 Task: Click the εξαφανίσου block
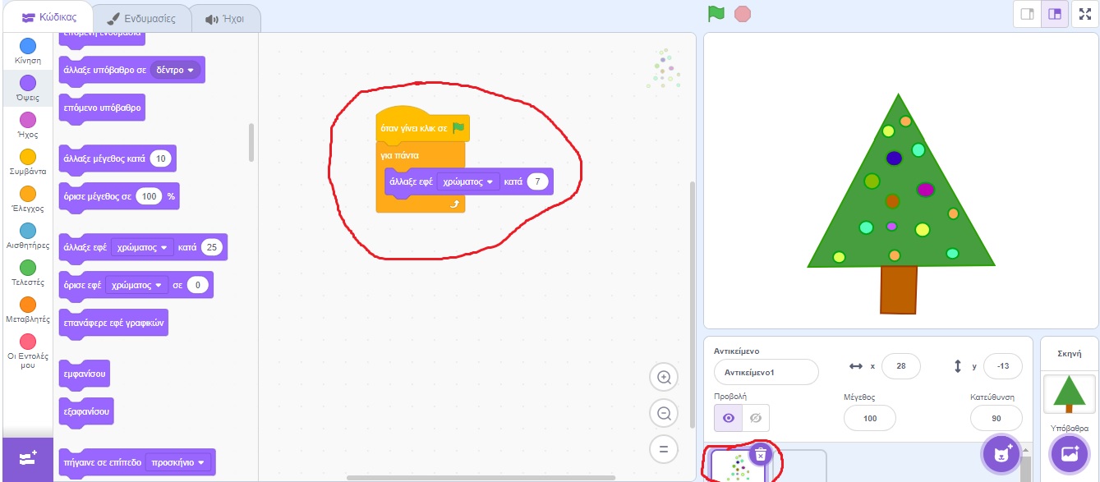click(86, 410)
